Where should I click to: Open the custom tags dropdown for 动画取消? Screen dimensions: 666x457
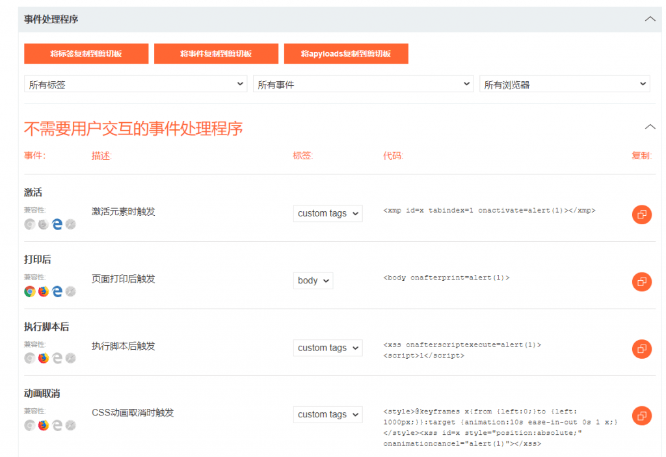click(328, 414)
